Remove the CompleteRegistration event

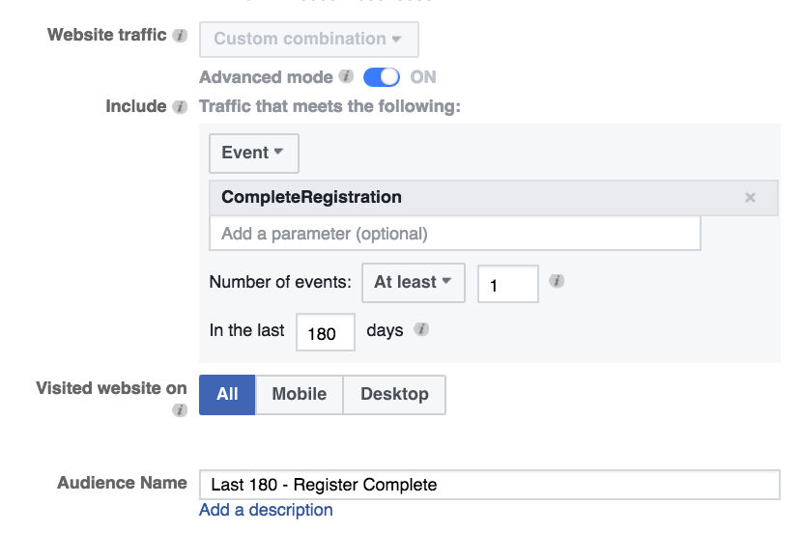coord(750,197)
